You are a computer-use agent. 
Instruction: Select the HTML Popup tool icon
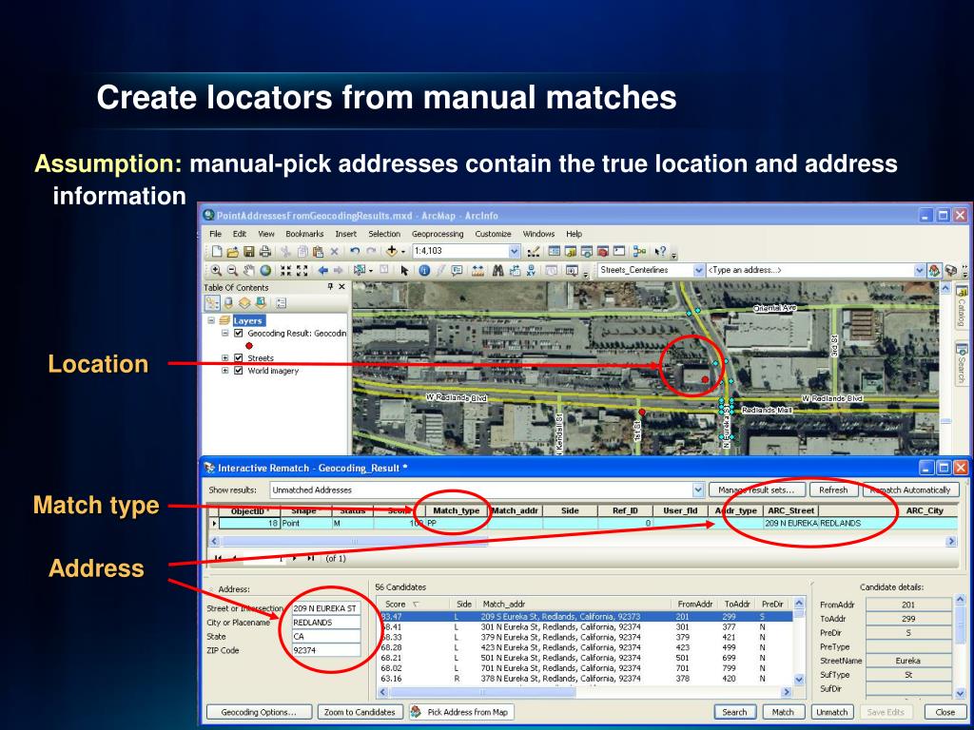coord(458,270)
